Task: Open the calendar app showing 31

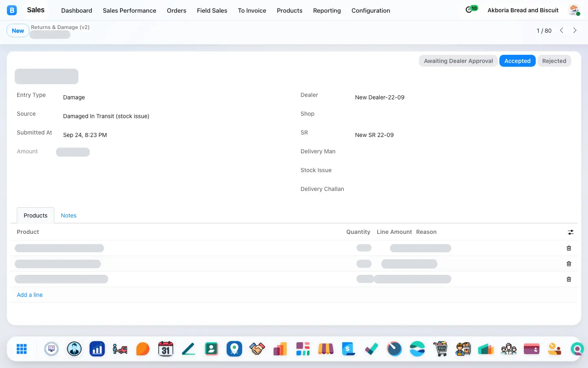Action: 166,349
